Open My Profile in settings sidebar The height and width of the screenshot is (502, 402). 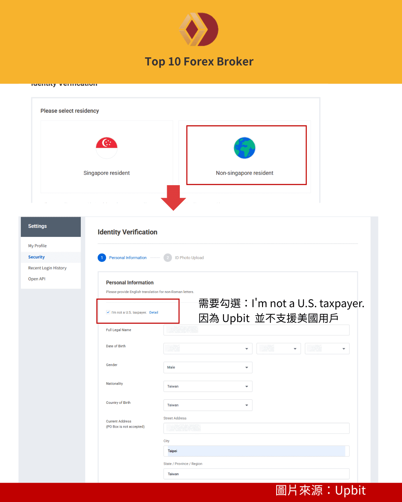coord(38,246)
